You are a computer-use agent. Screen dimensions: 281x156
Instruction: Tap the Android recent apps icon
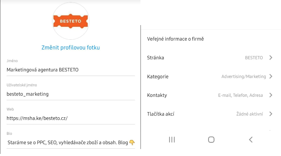pos(172,140)
